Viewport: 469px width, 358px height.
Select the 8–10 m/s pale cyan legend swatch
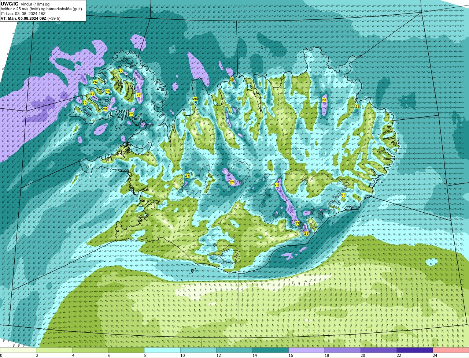point(162,350)
